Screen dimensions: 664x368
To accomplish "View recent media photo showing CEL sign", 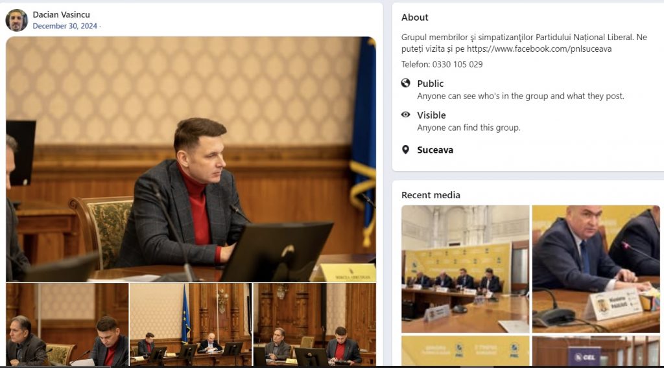I will tap(595, 351).
